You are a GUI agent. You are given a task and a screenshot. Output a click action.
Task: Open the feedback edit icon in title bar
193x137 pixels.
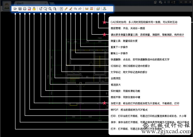[155, 2]
